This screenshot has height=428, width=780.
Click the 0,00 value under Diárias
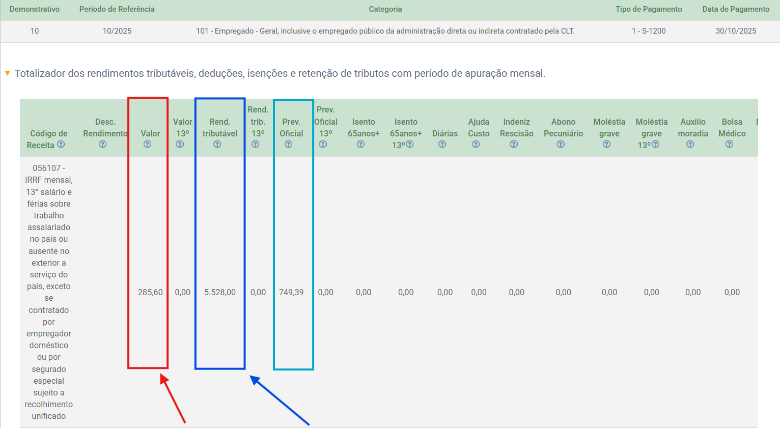pos(445,293)
